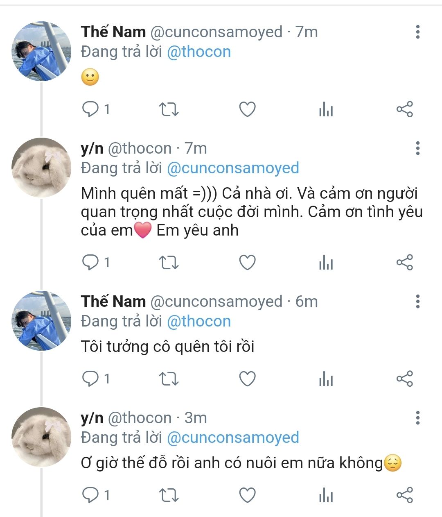
Task: Share the tweet "Tôi tưởng cô quên tôi rồi"
Action: 404,379
